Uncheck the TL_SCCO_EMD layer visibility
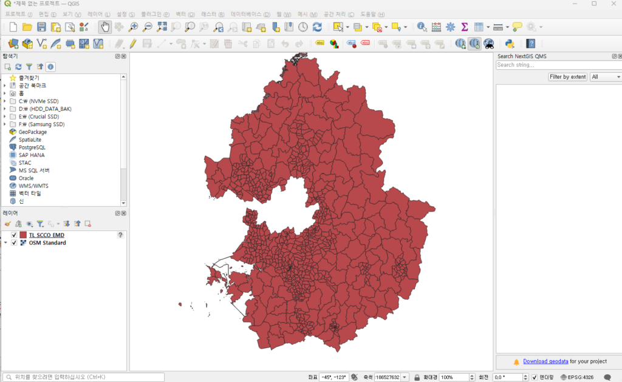Image resolution: width=622 pixels, height=382 pixels. 14,235
